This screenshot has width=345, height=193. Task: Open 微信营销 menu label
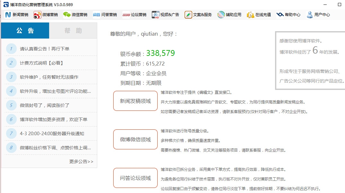click(x=80, y=15)
